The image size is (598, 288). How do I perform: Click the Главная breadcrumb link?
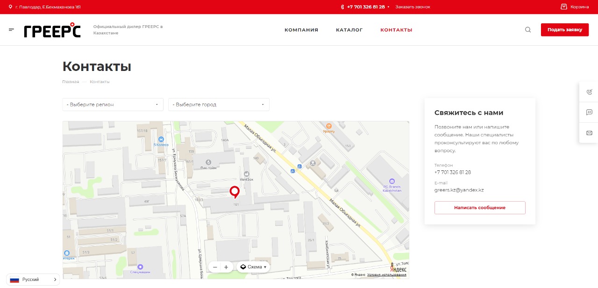(x=71, y=82)
